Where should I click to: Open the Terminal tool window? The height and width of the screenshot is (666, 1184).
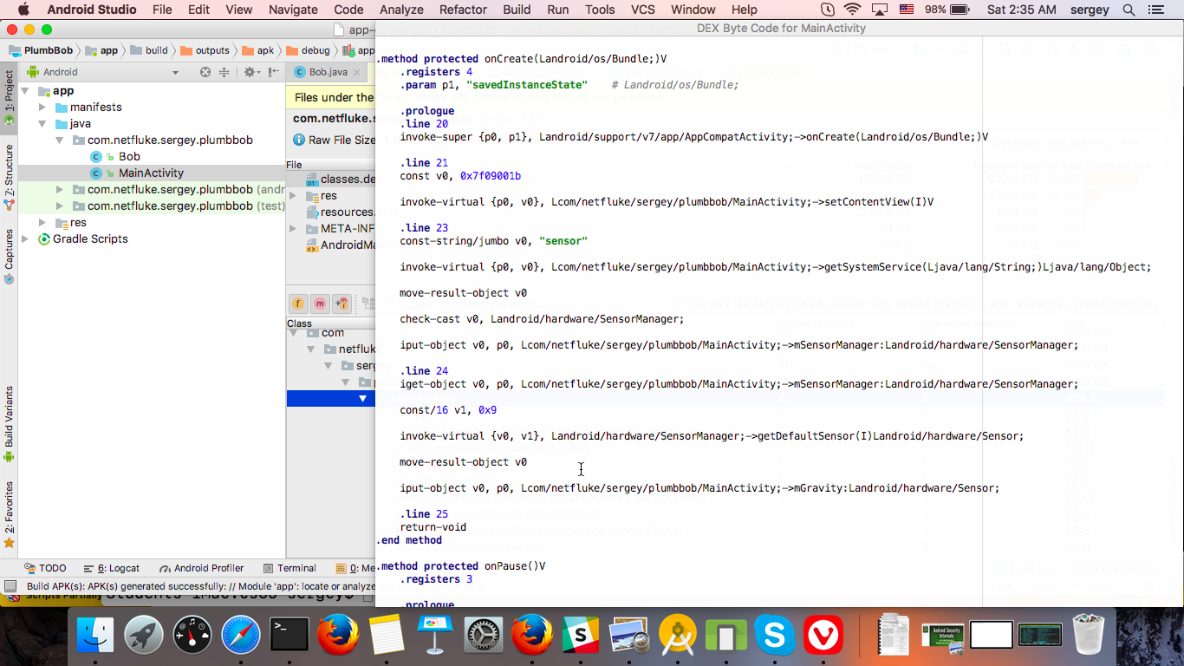point(289,569)
